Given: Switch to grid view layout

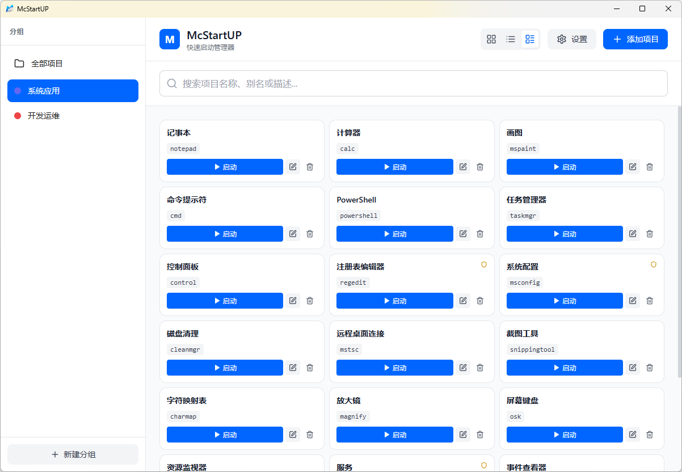Looking at the screenshot, I should 491,39.
